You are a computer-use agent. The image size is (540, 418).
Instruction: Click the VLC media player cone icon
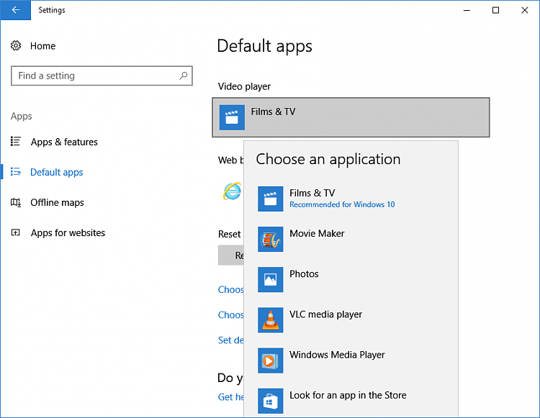click(x=271, y=320)
